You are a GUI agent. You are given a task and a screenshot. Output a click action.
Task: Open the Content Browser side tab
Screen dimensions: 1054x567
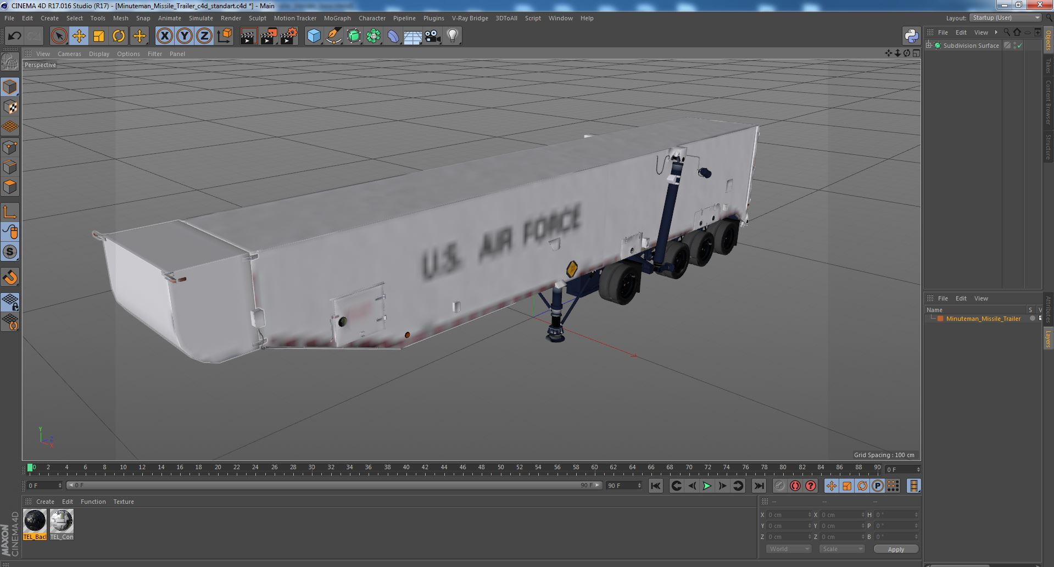(x=1048, y=102)
